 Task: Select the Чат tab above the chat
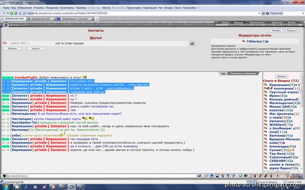coord(223,73)
